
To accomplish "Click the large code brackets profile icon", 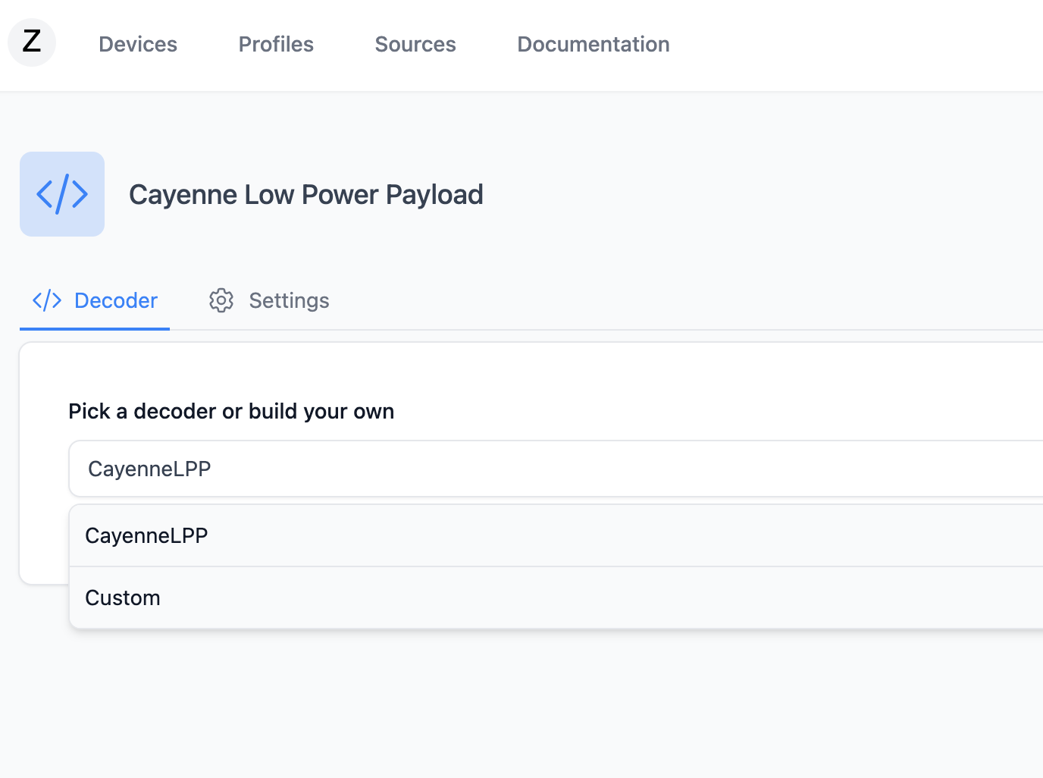I will pos(62,194).
